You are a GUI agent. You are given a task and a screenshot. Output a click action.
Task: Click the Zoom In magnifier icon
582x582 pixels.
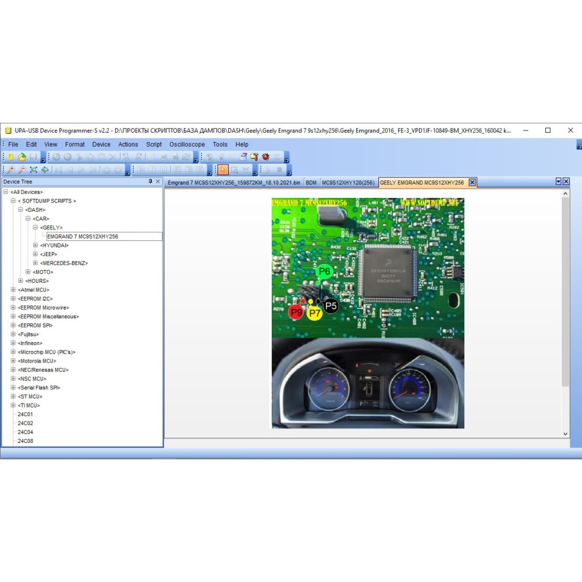10,170
